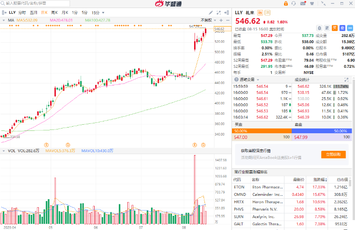Collapse the MA indicator row arrow

4,20
